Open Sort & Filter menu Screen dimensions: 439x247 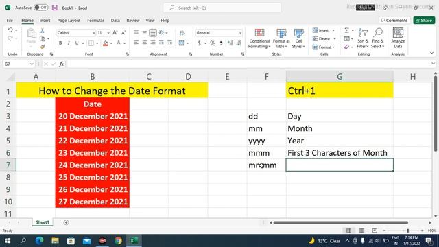coord(363,38)
